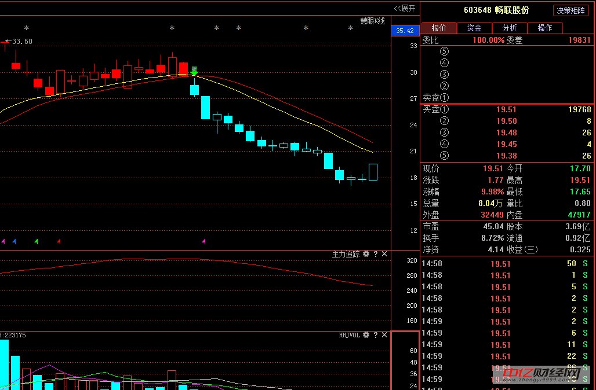Open settings gear for HHJVOL indicator

[x=366, y=335]
